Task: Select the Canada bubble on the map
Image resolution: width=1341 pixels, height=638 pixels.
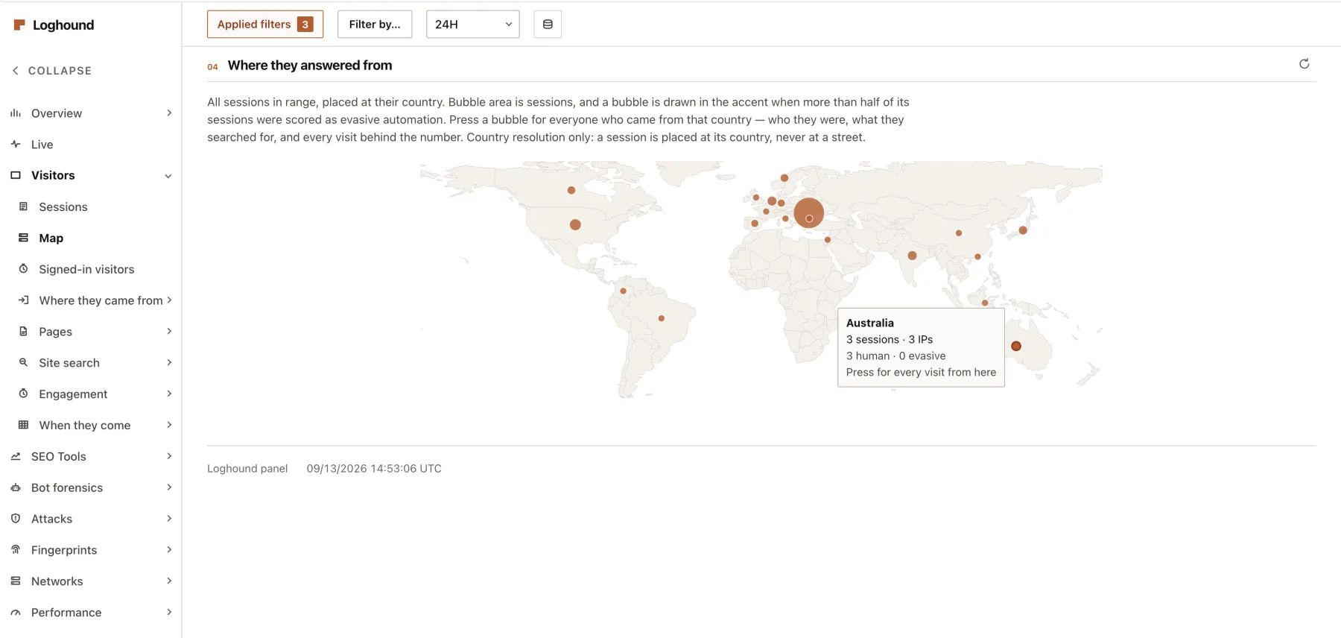Action: point(571,190)
